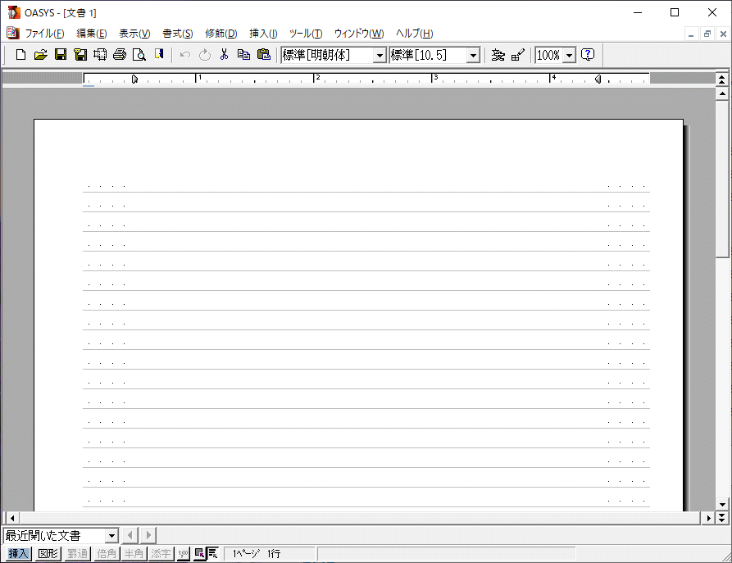Open the ツール(T) menu
The image size is (732, 563).
[306, 33]
